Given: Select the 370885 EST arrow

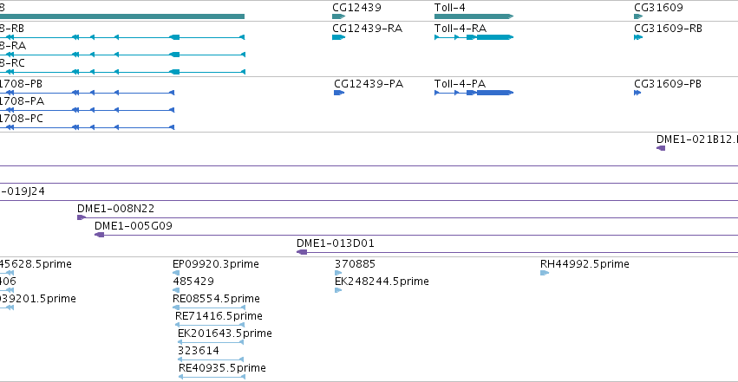Looking at the screenshot, I should (338, 273).
